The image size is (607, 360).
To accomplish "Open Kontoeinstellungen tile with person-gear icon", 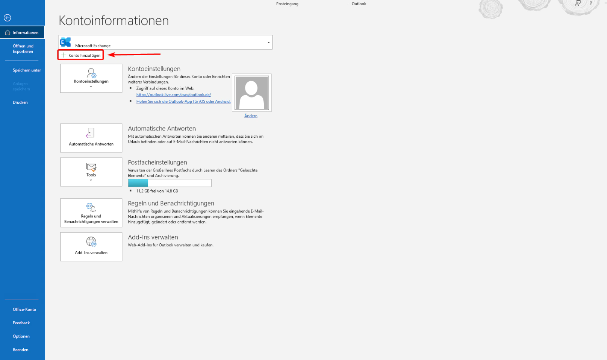I will tap(91, 73).
